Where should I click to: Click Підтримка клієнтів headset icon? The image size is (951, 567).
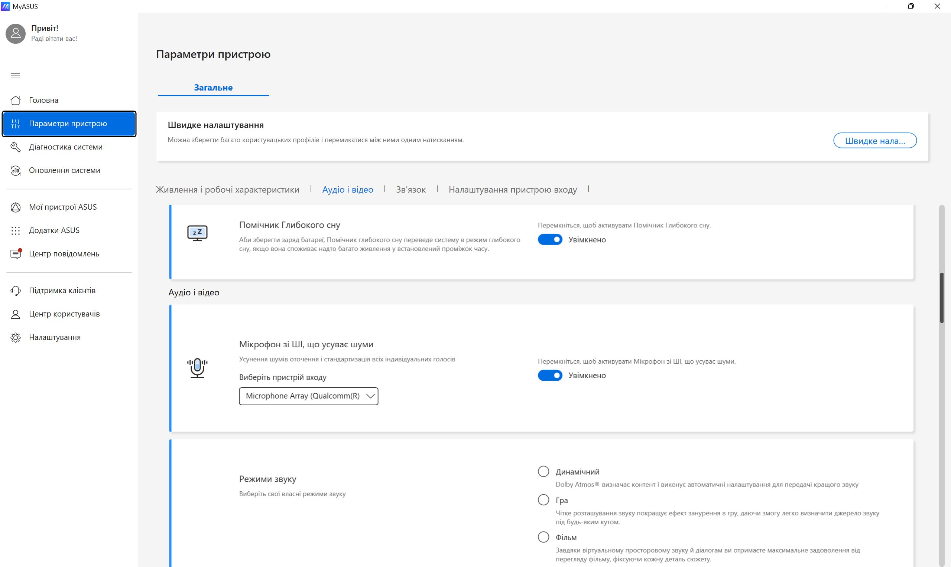tap(16, 291)
